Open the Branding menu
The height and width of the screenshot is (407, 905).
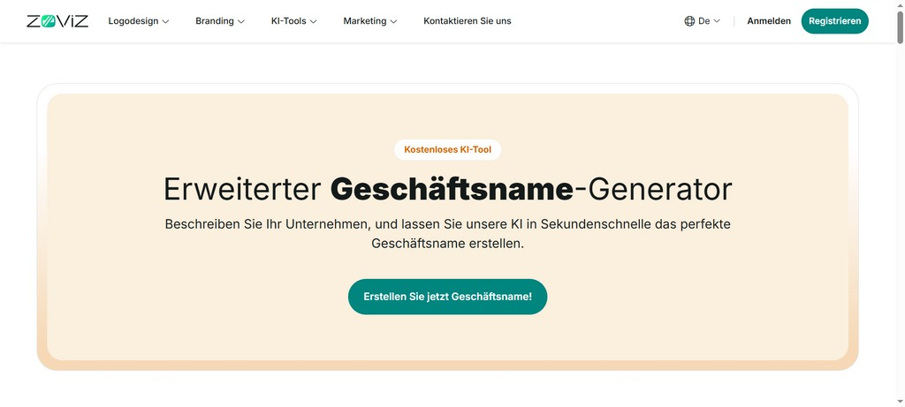[x=215, y=21]
